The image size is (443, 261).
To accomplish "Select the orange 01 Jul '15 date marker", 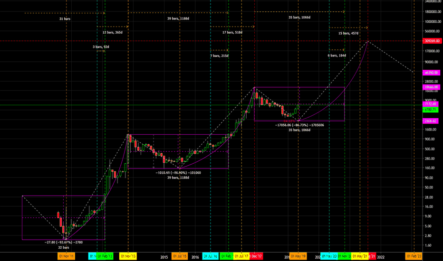I will 180,256.
